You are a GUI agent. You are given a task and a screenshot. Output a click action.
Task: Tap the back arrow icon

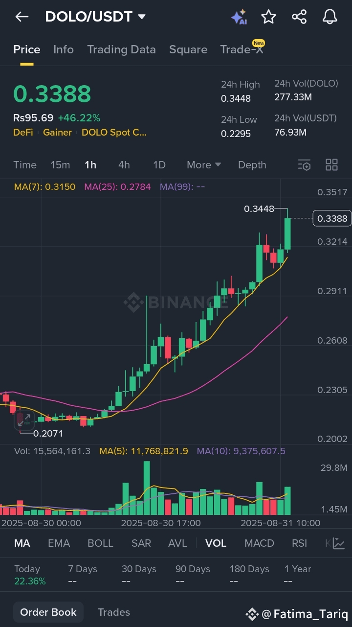coord(22,17)
